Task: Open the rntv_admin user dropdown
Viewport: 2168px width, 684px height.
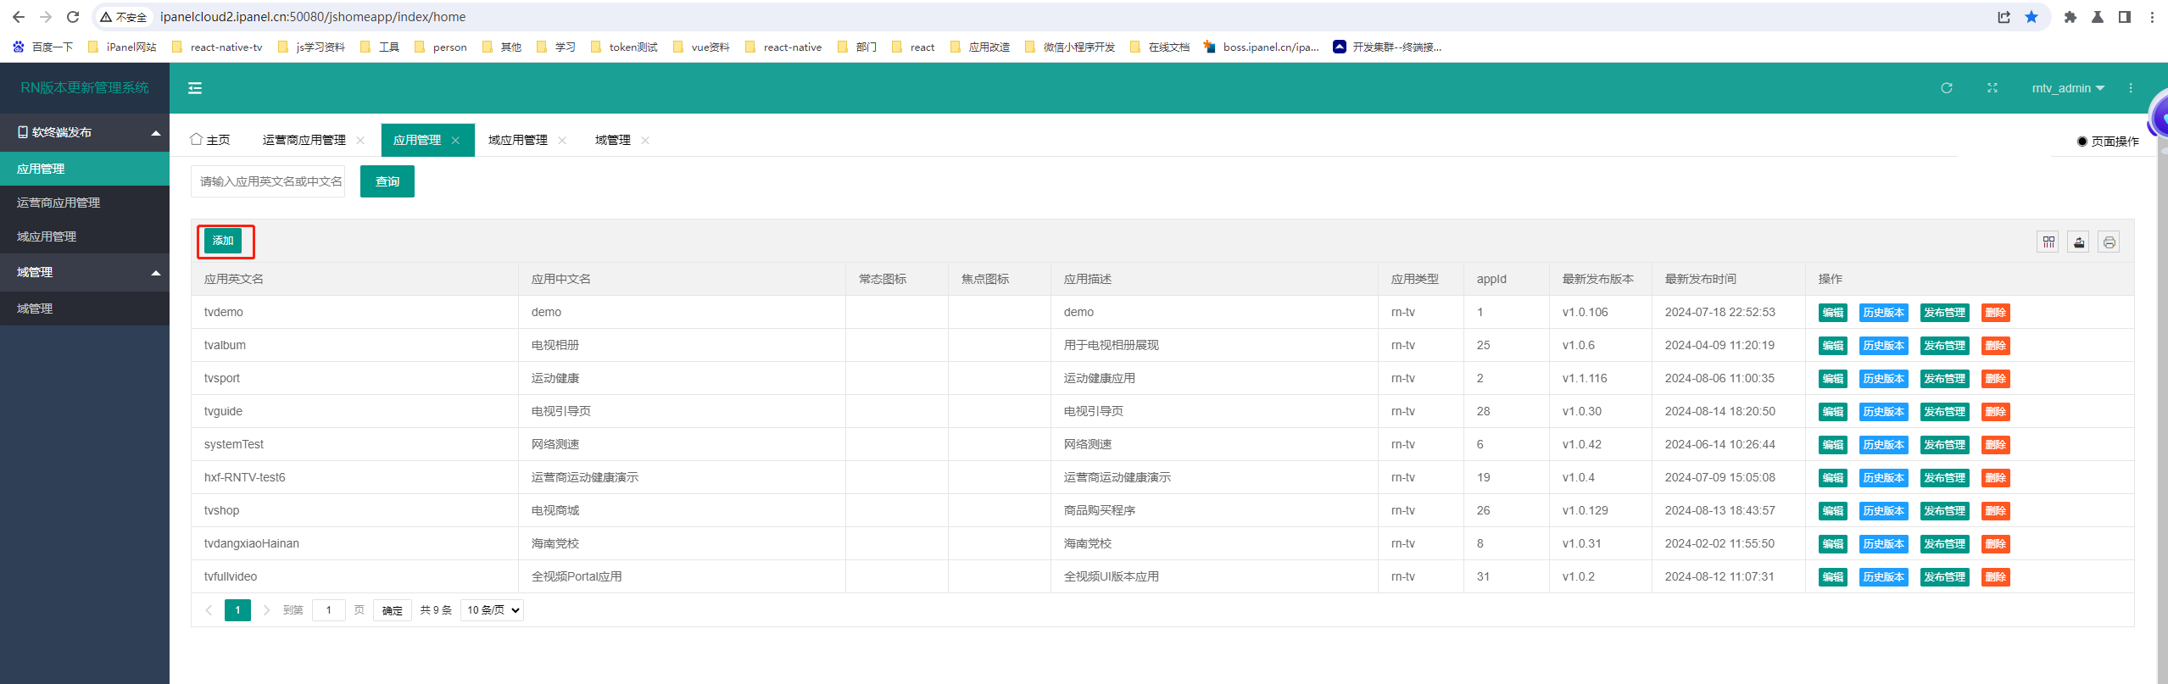Action: [2068, 88]
